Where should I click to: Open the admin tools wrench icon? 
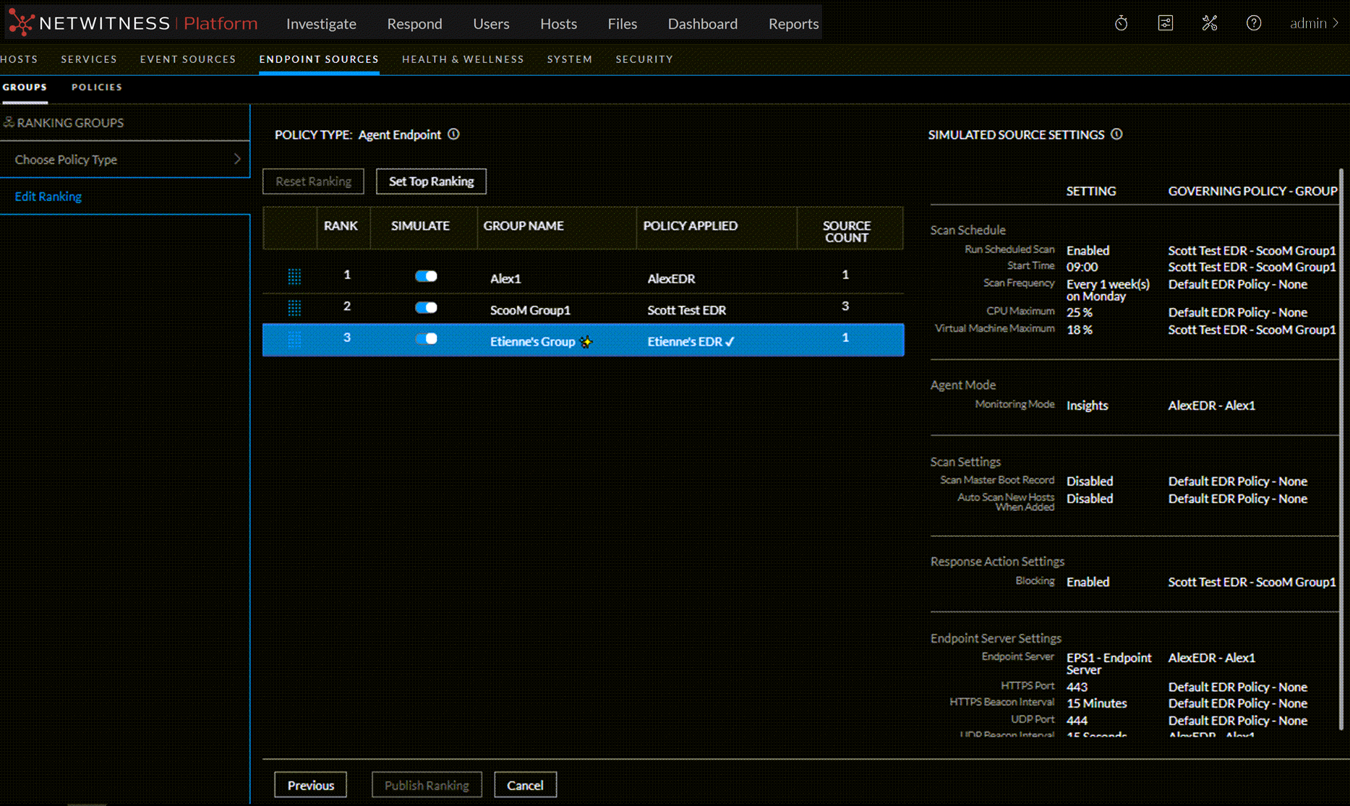click(x=1209, y=23)
